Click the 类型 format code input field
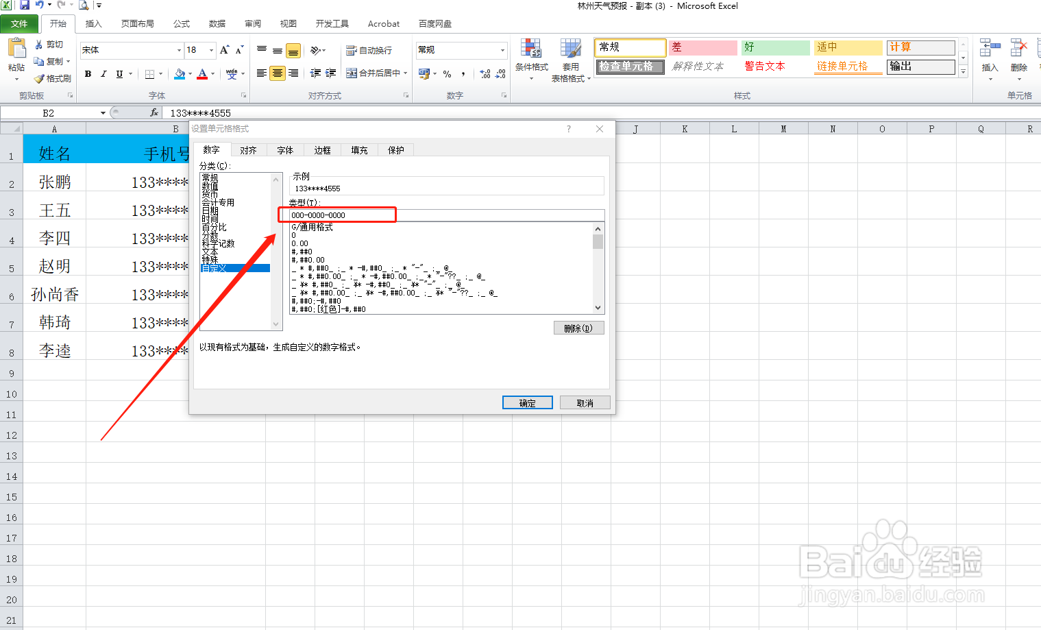Viewport: 1041px width, 630px height. (447, 215)
